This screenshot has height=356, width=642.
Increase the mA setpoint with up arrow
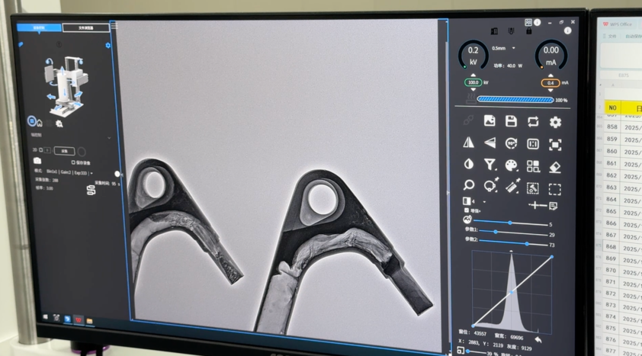coord(550,75)
